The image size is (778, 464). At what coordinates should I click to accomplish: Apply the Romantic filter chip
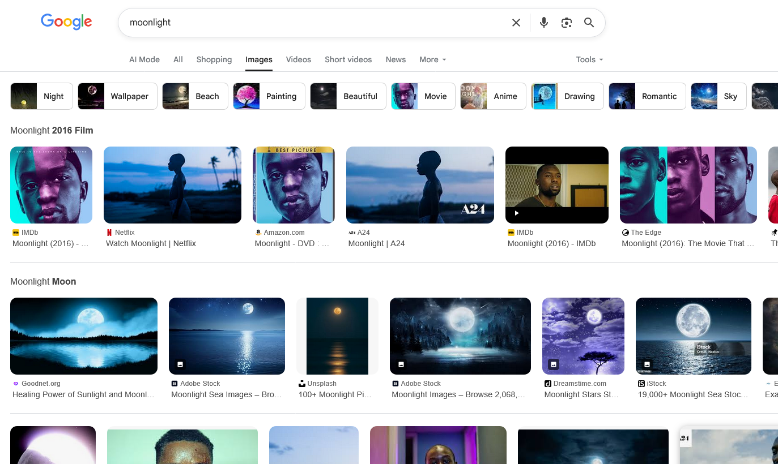[x=647, y=96]
